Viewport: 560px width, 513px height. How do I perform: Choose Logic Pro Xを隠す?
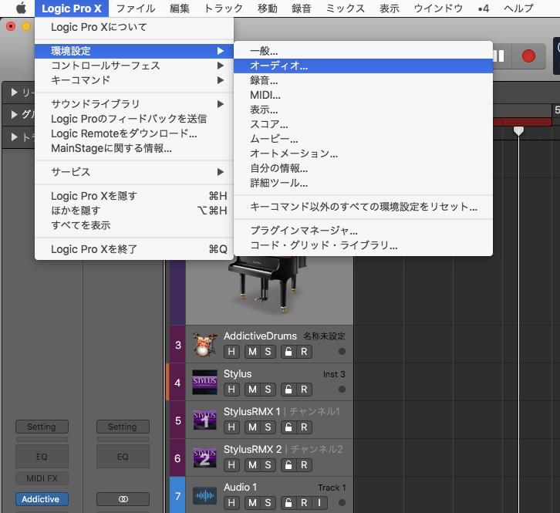coord(134,196)
